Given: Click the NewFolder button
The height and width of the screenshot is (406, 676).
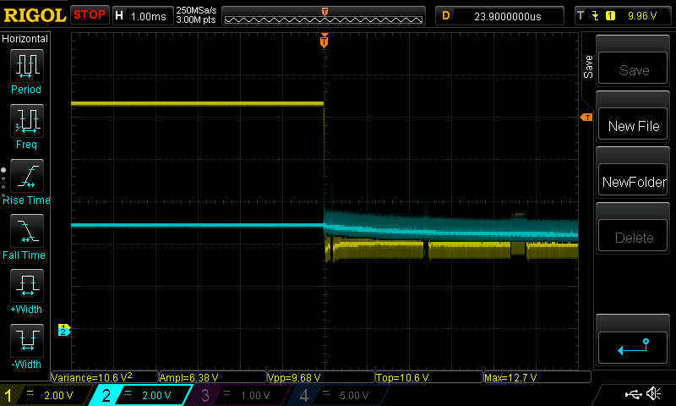Looking at the screenshot, I should [633, 180].
